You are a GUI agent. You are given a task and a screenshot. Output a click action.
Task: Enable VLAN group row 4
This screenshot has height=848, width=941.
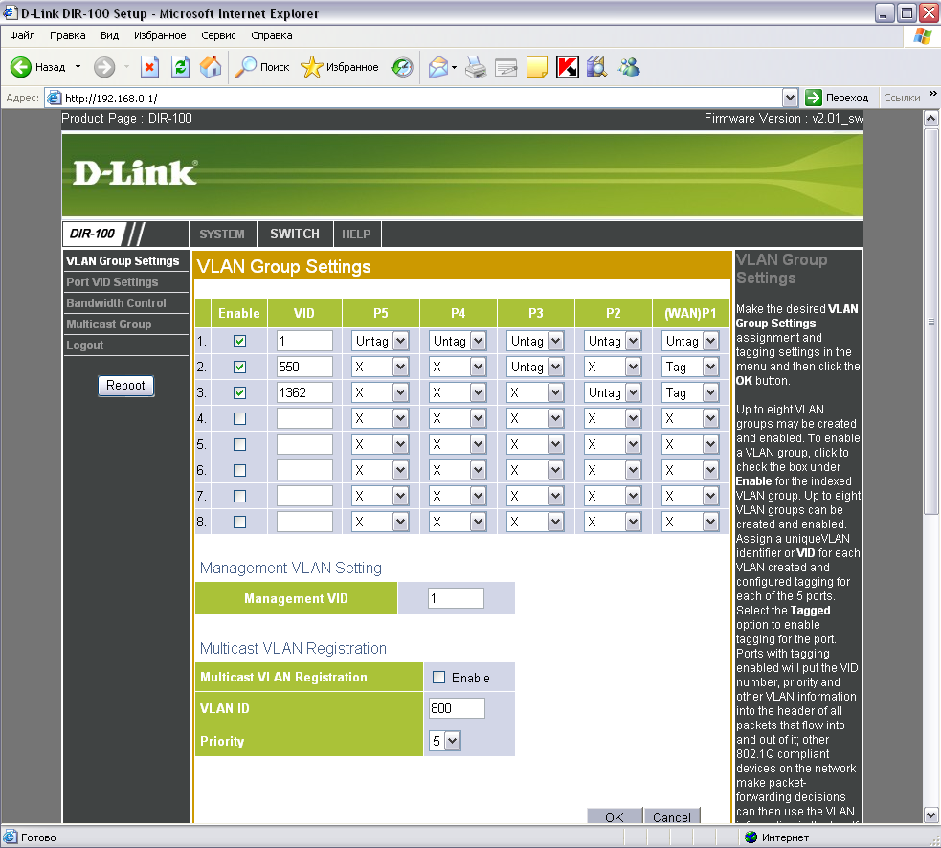coord(239,419)
